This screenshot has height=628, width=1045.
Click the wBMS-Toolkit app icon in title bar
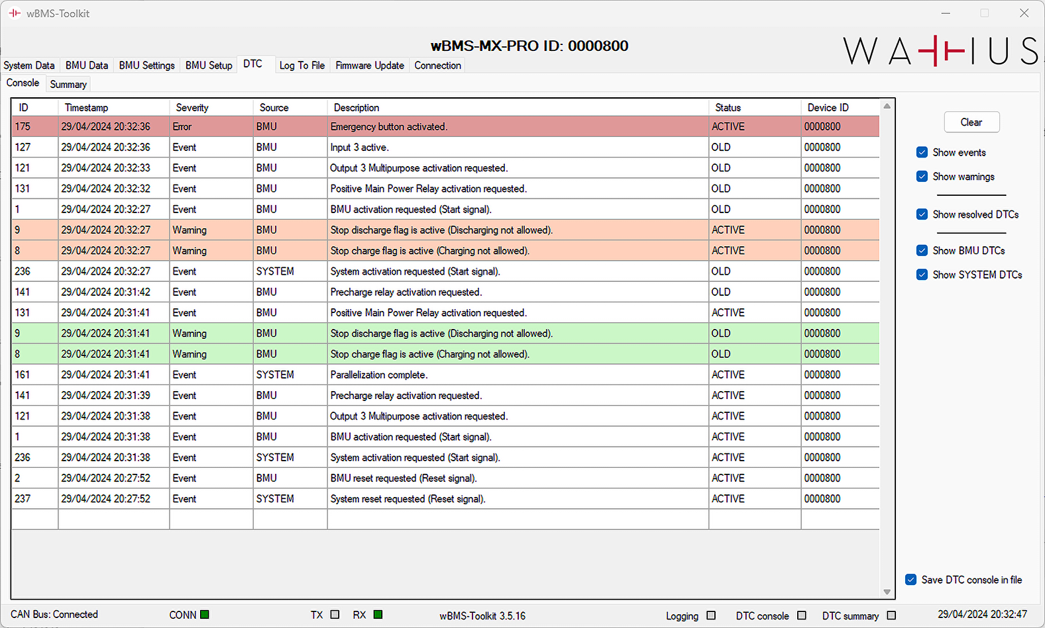point(15,13)
